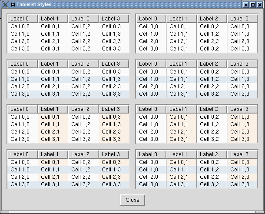Click Label 0 header in bottom-left table
265x214 pixels.
point(23,154)
